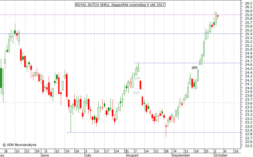Click the 23.0 price axis label
Image resolution: width=253 pixels, height=157 pixels.
coord(248,126)
